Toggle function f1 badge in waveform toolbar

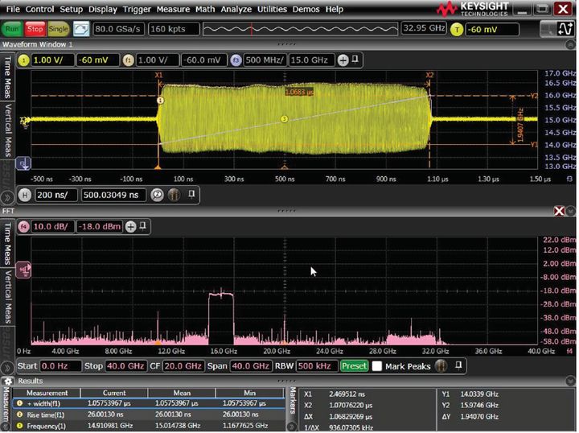point(127,60)
